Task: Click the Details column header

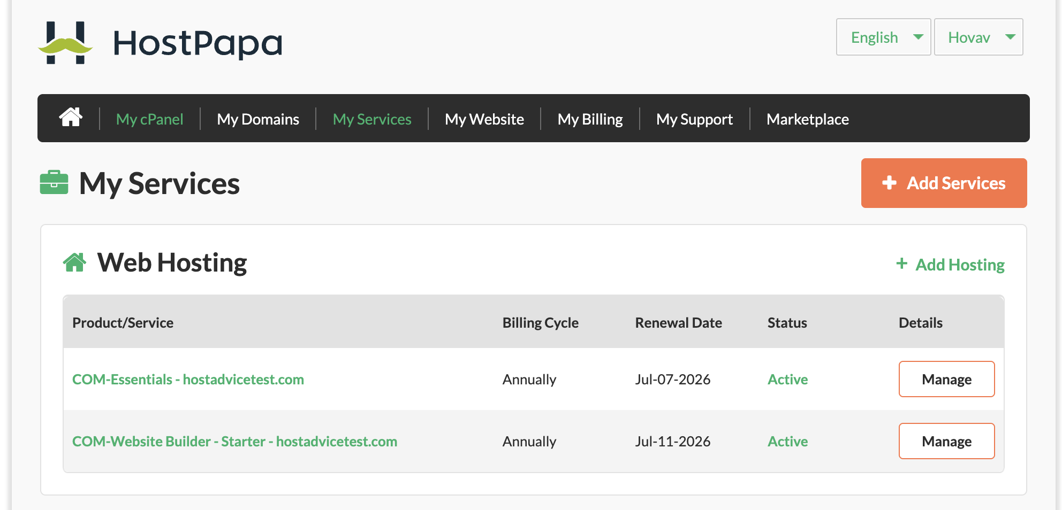Action: click(x=920, y=323)
